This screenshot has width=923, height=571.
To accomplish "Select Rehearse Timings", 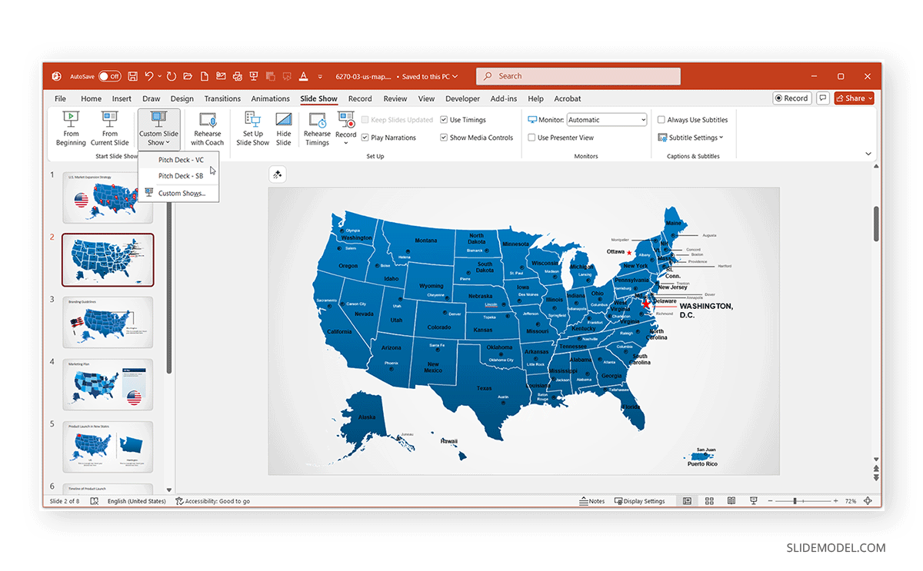I will (317, 129).
